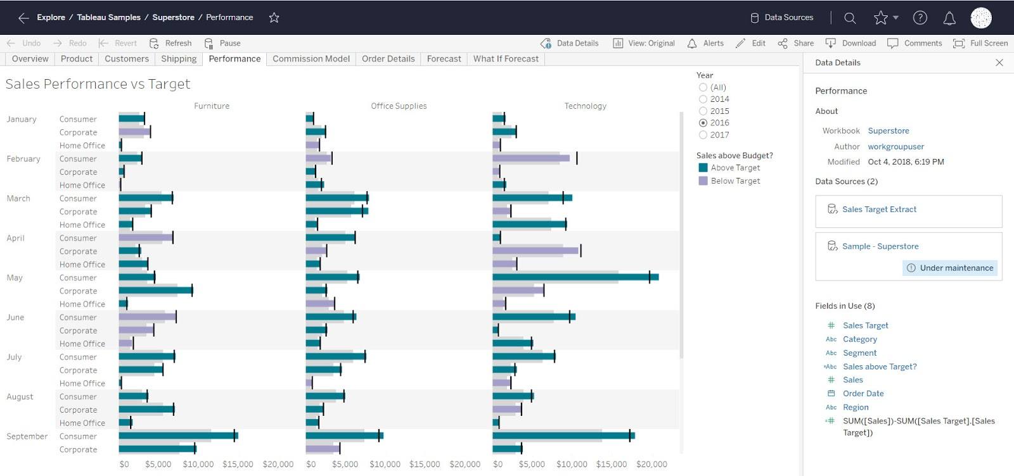Switch to the Shipping tab
1014x476 pixels.
[179, 59]
